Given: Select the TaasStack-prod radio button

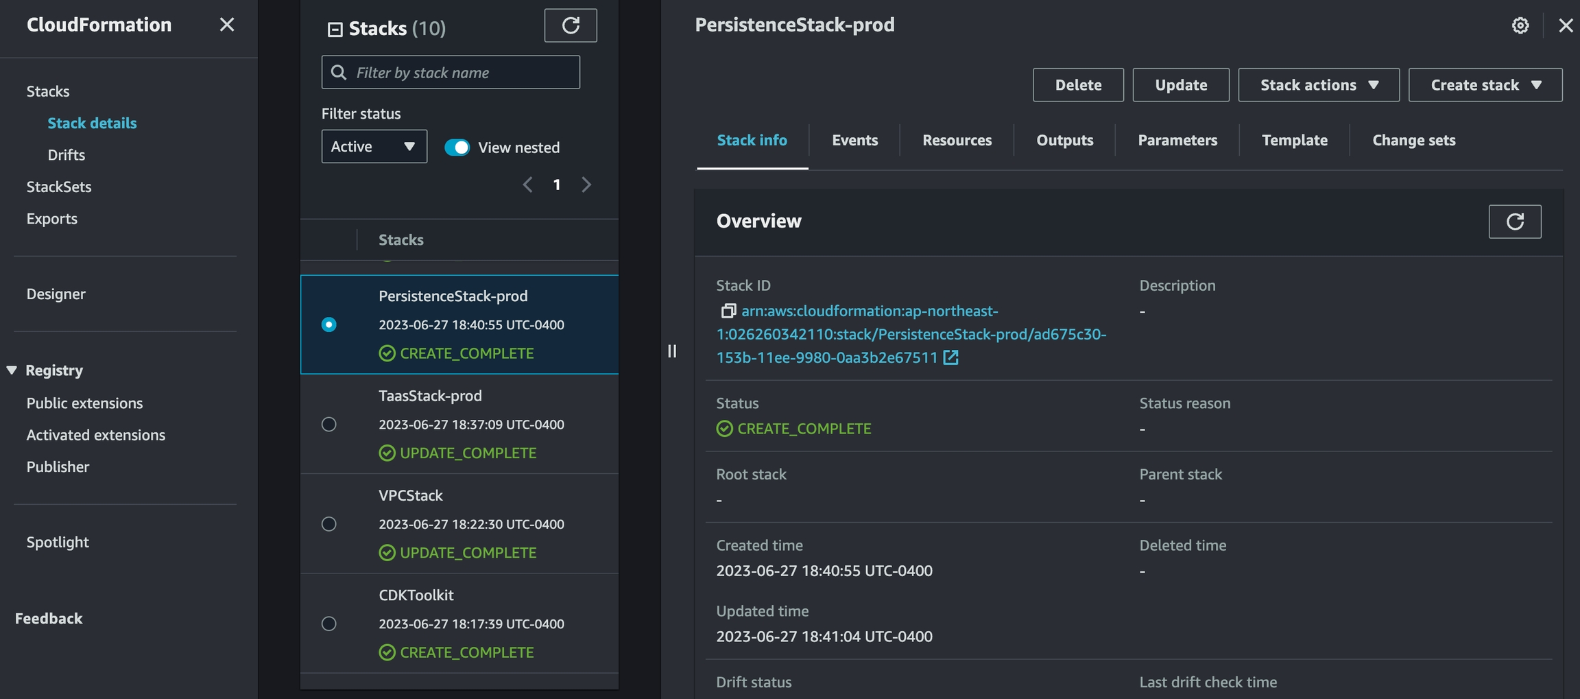Looking at the screenshot, I should click(329, 425).
